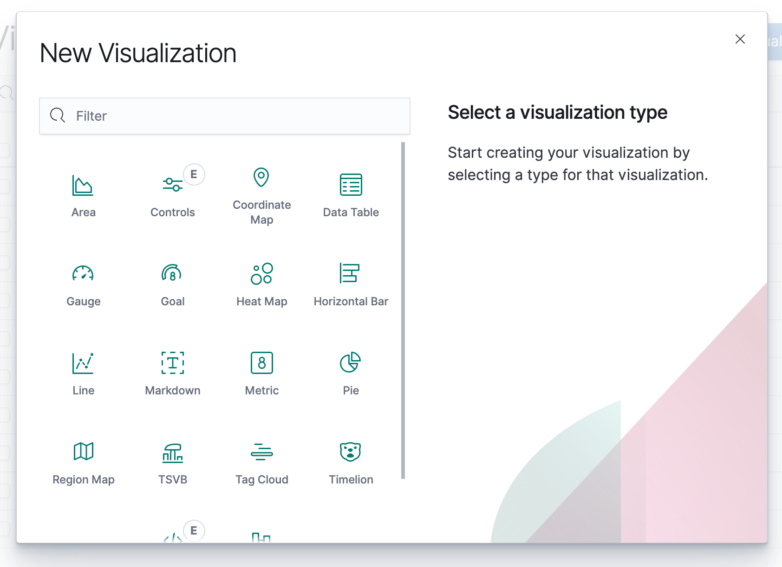Click the TSVB label text
This screenshot has height=567, width=782.
coord(173,480)
